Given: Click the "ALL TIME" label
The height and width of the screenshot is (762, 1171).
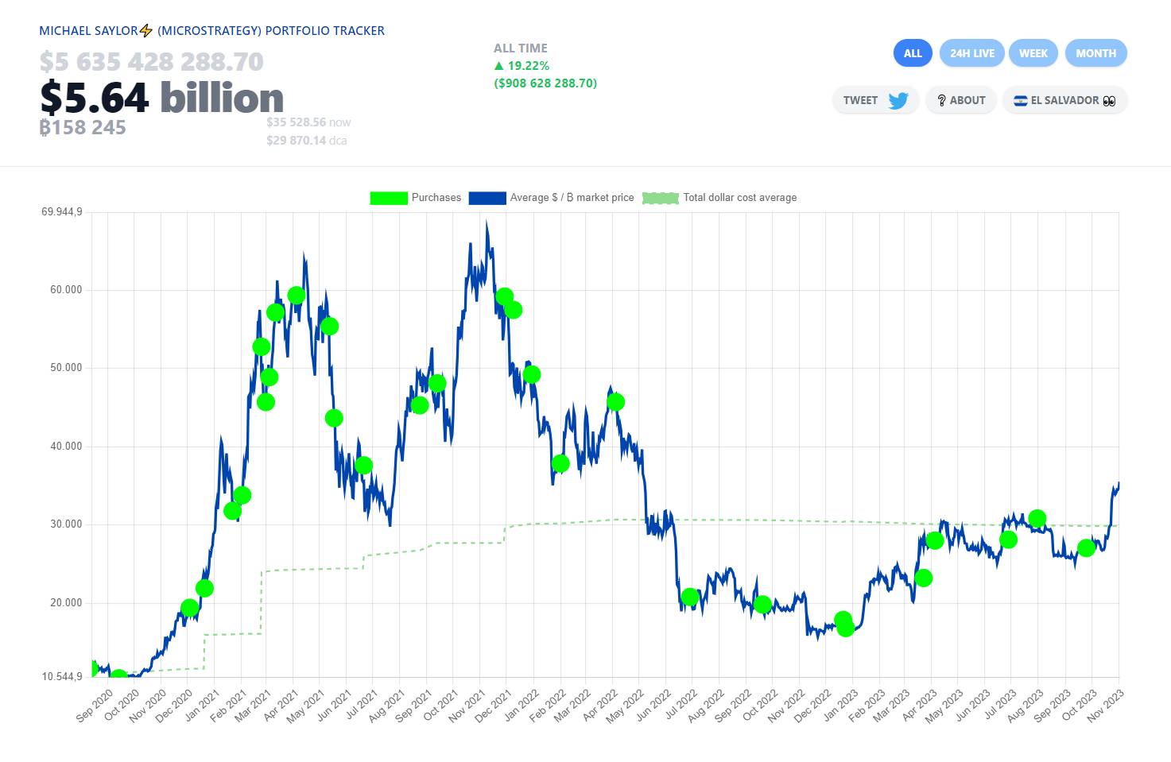Looking at the screenshot, I should point(521,48).
